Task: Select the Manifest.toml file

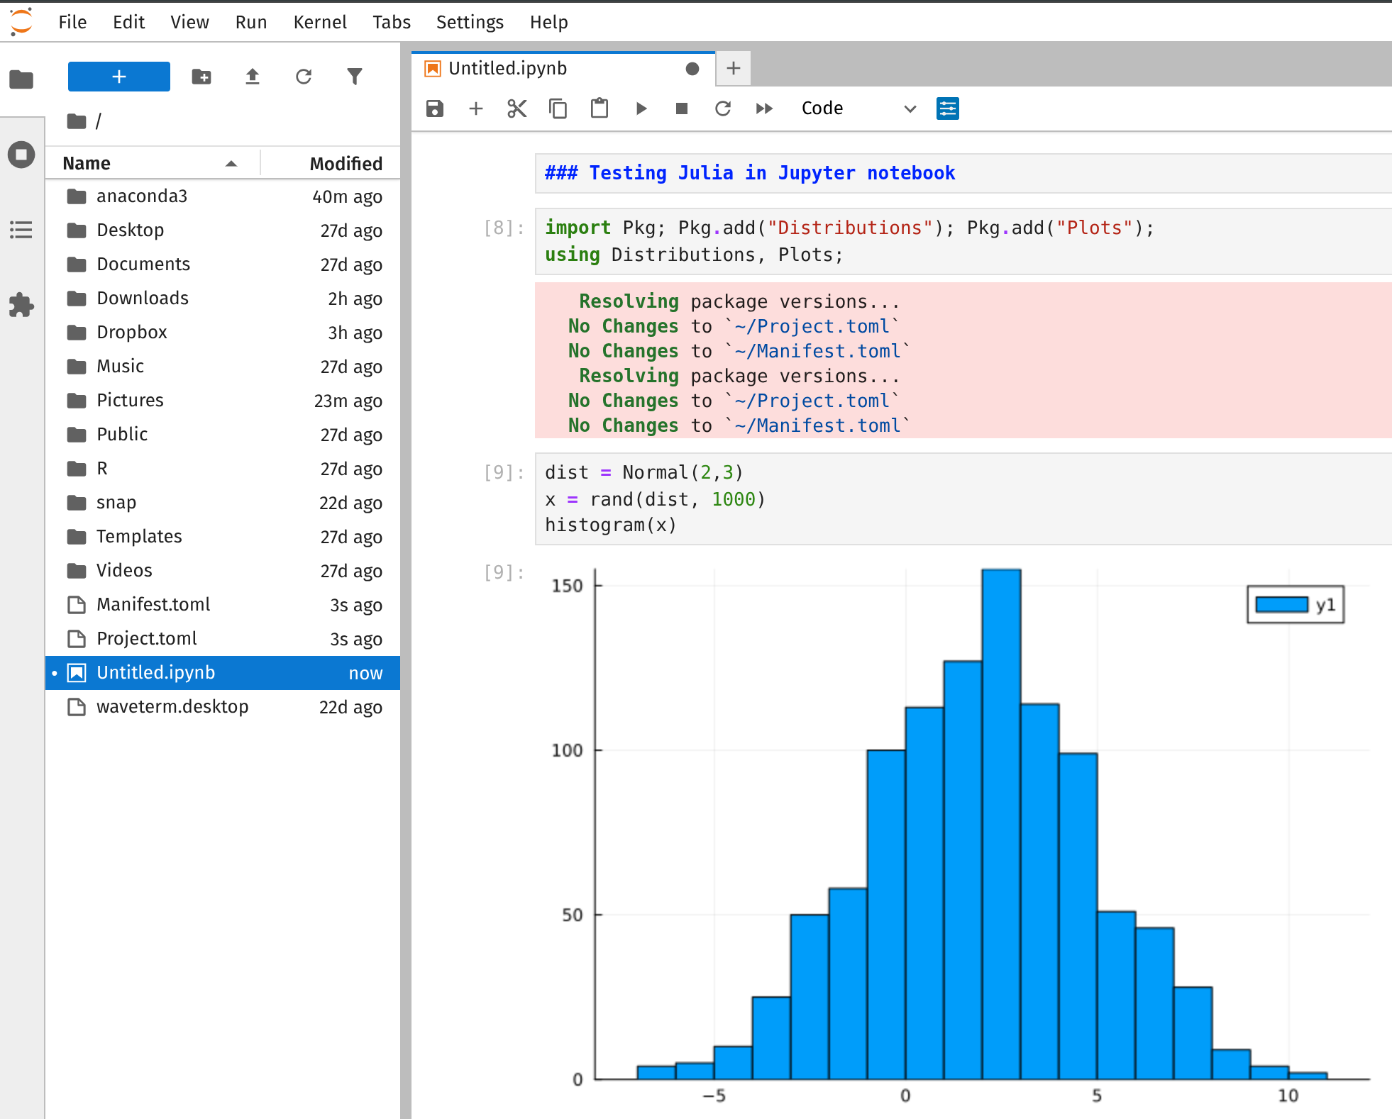Action: 223,604
